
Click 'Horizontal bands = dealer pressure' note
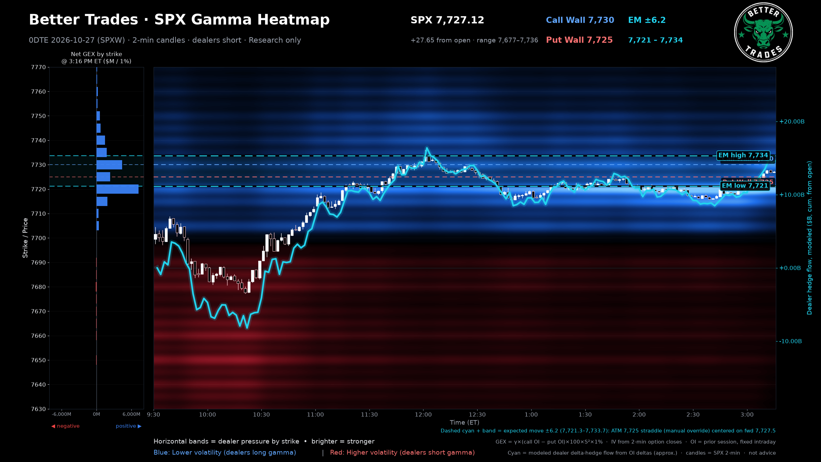click(264, 441)
